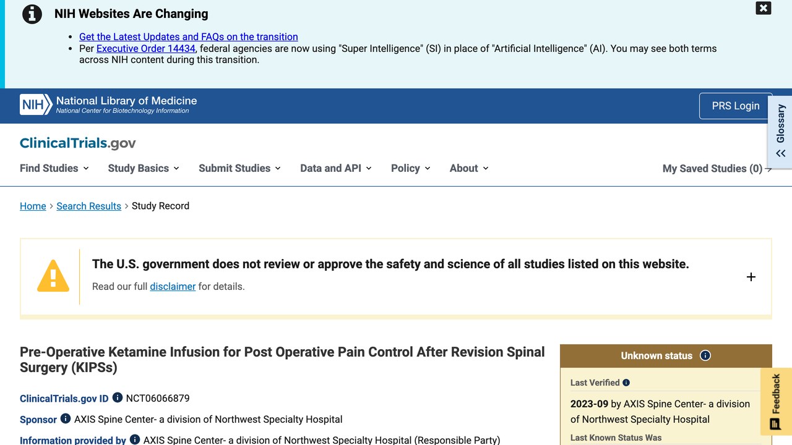Viewport: 792px width, 445px height.
Task: Open the NIH National Library of Medicine logo
Action: [108, 104]
